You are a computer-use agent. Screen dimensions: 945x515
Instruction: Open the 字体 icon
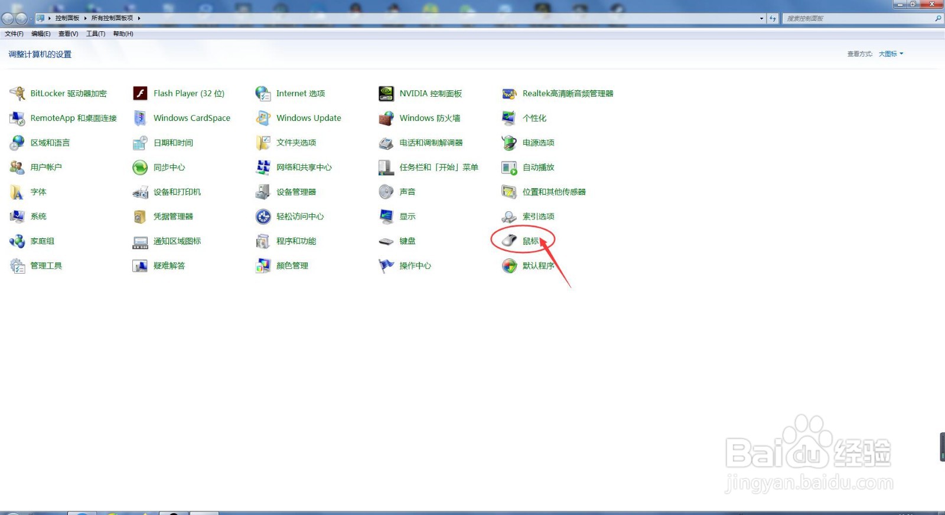pos(17,192)
